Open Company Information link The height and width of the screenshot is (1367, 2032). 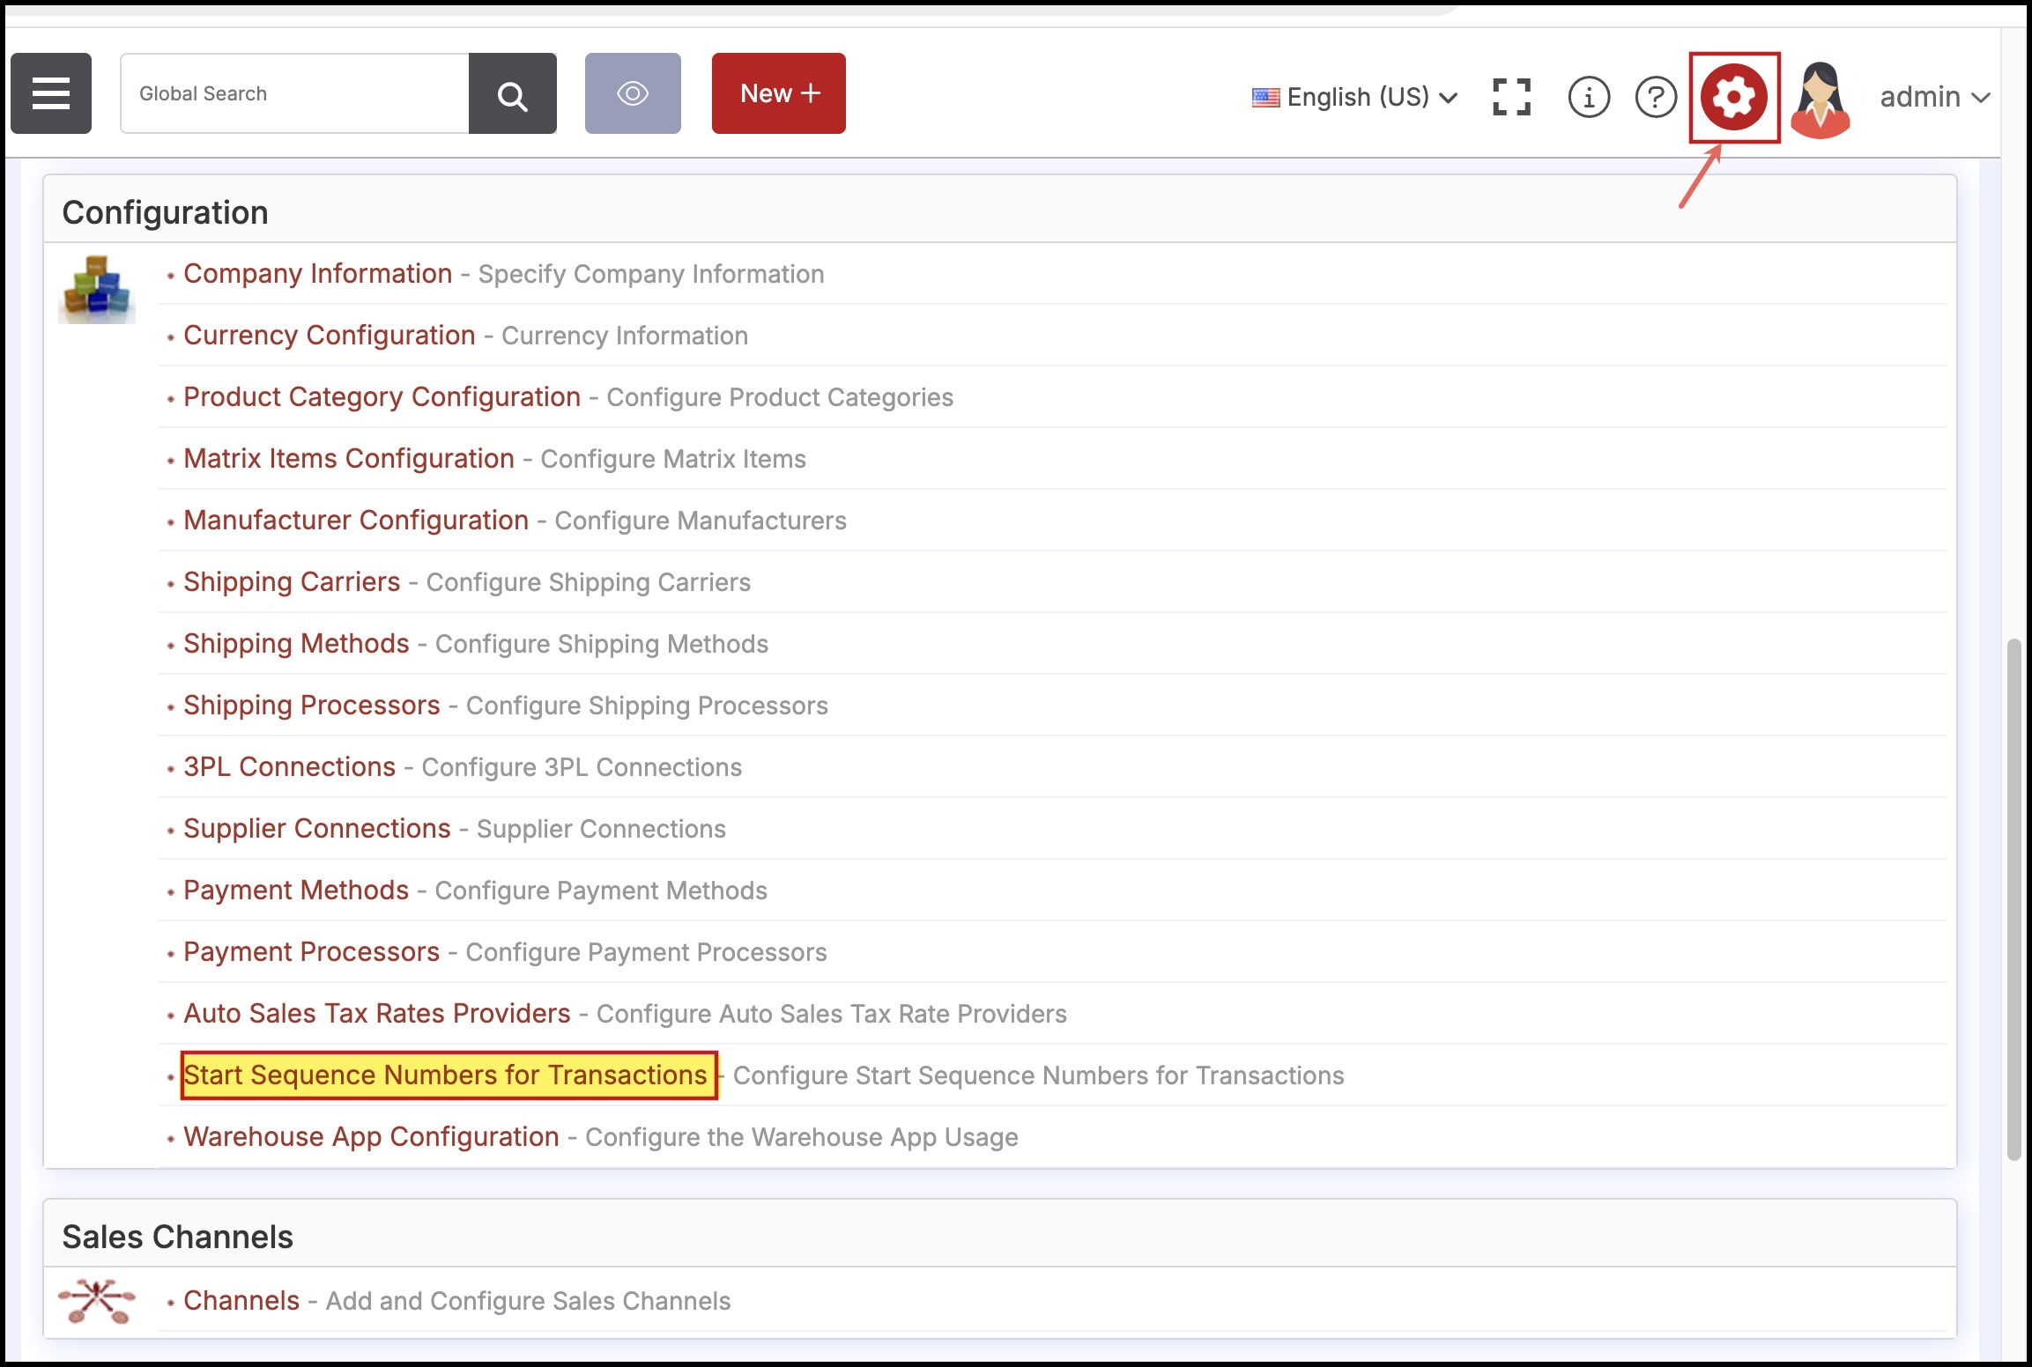(317, 273)
